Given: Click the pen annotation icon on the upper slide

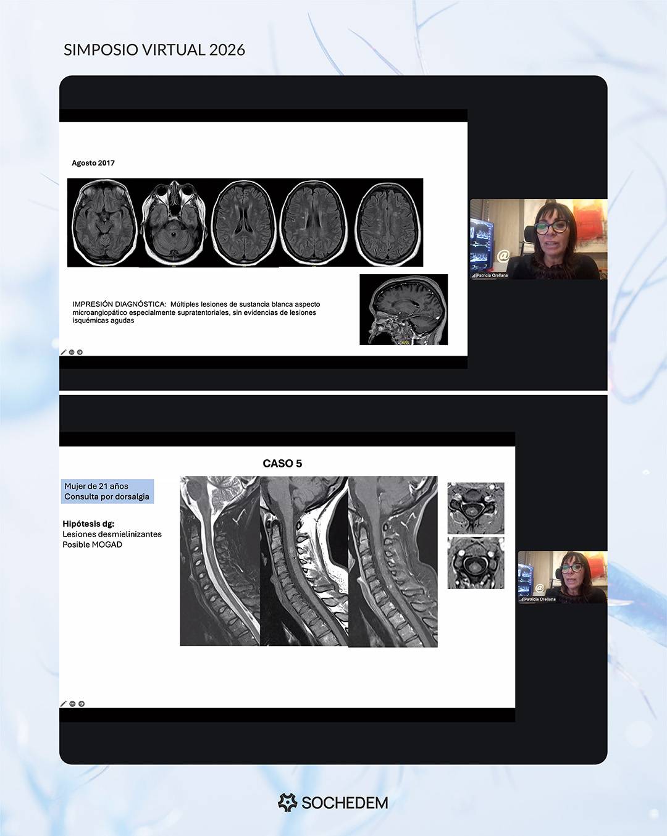Looking at the screenshot, I should (64, 352).
